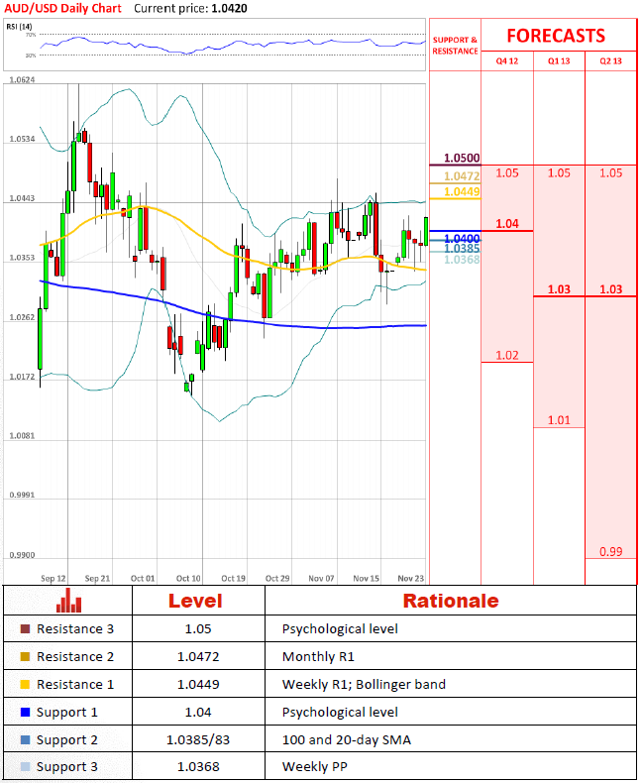Click the level cell 1.0449

[x=198, y=685]
